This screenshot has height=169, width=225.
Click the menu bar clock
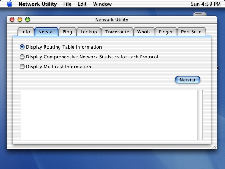(x=206, y=4)
